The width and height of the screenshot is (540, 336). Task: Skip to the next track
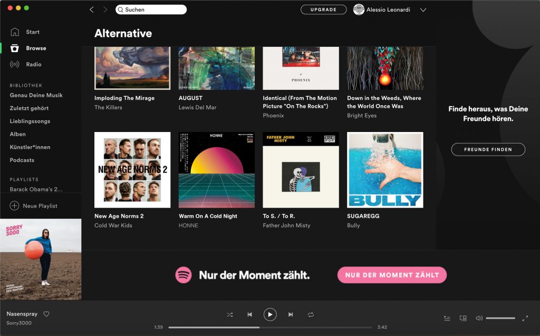[x=290, y=314]
